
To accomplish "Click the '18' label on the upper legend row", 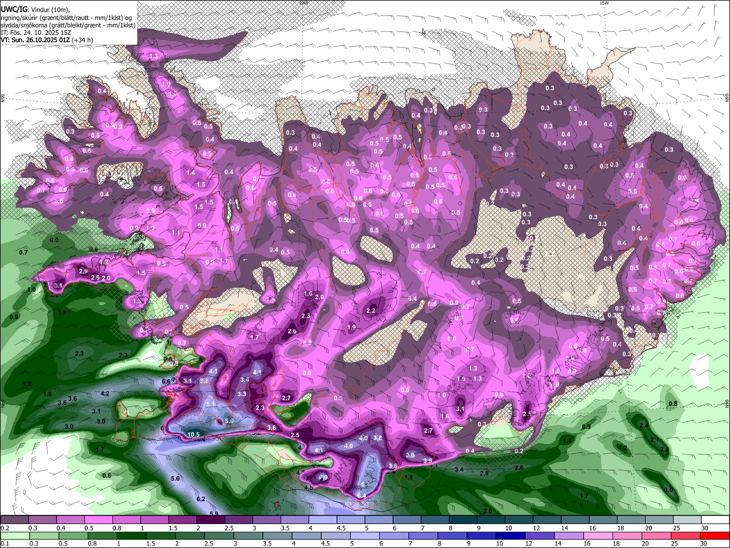I will [x=620, y=528].
